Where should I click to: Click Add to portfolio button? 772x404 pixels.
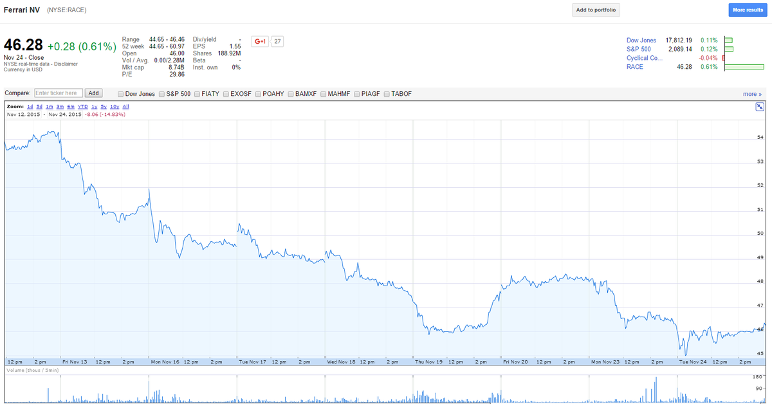(x=596, y=10)
